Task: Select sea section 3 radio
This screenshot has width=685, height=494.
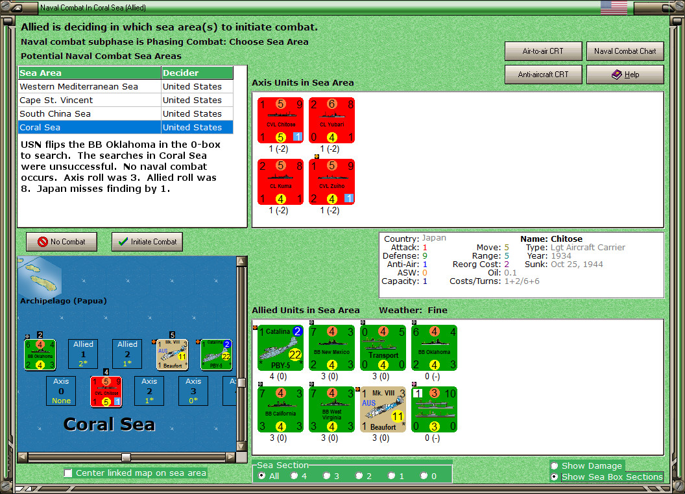Action: point(327,476)
